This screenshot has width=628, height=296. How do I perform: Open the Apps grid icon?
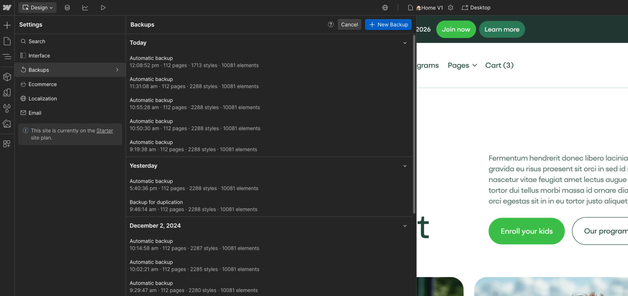7,144
